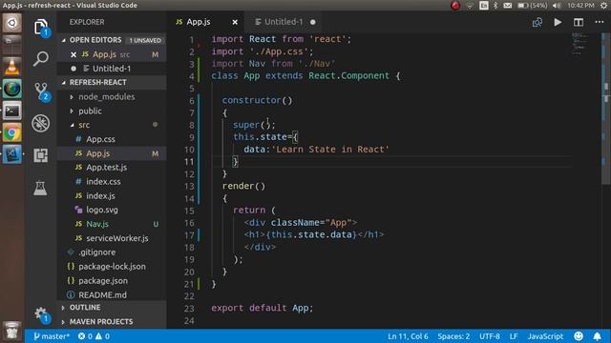Click the feedback smiley in status bar
The image size is (611, 343).
(579, 336)
